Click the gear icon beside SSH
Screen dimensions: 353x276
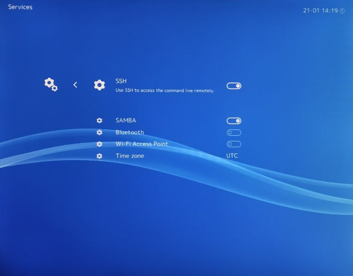click(x=100, y=85)
